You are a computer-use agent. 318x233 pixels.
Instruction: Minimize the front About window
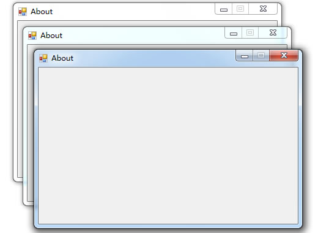pos(245,55)
